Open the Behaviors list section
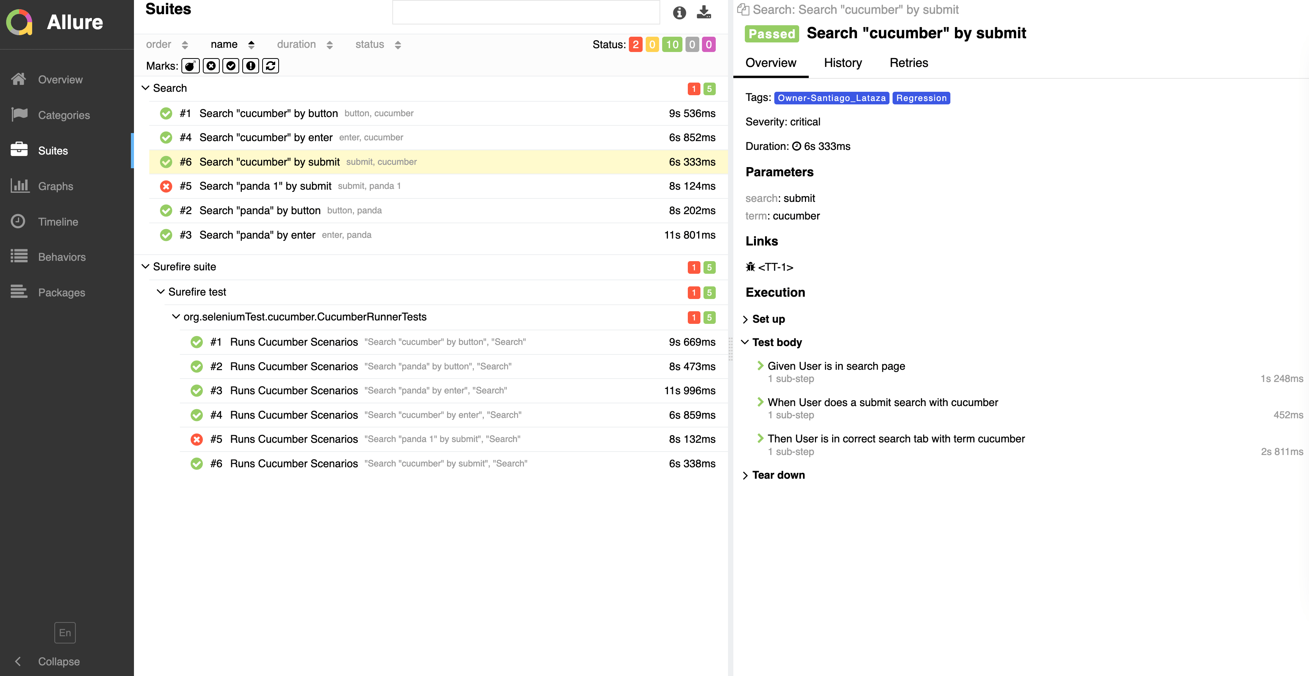This screenshot has height=676, width=1309. pos(62,257)
